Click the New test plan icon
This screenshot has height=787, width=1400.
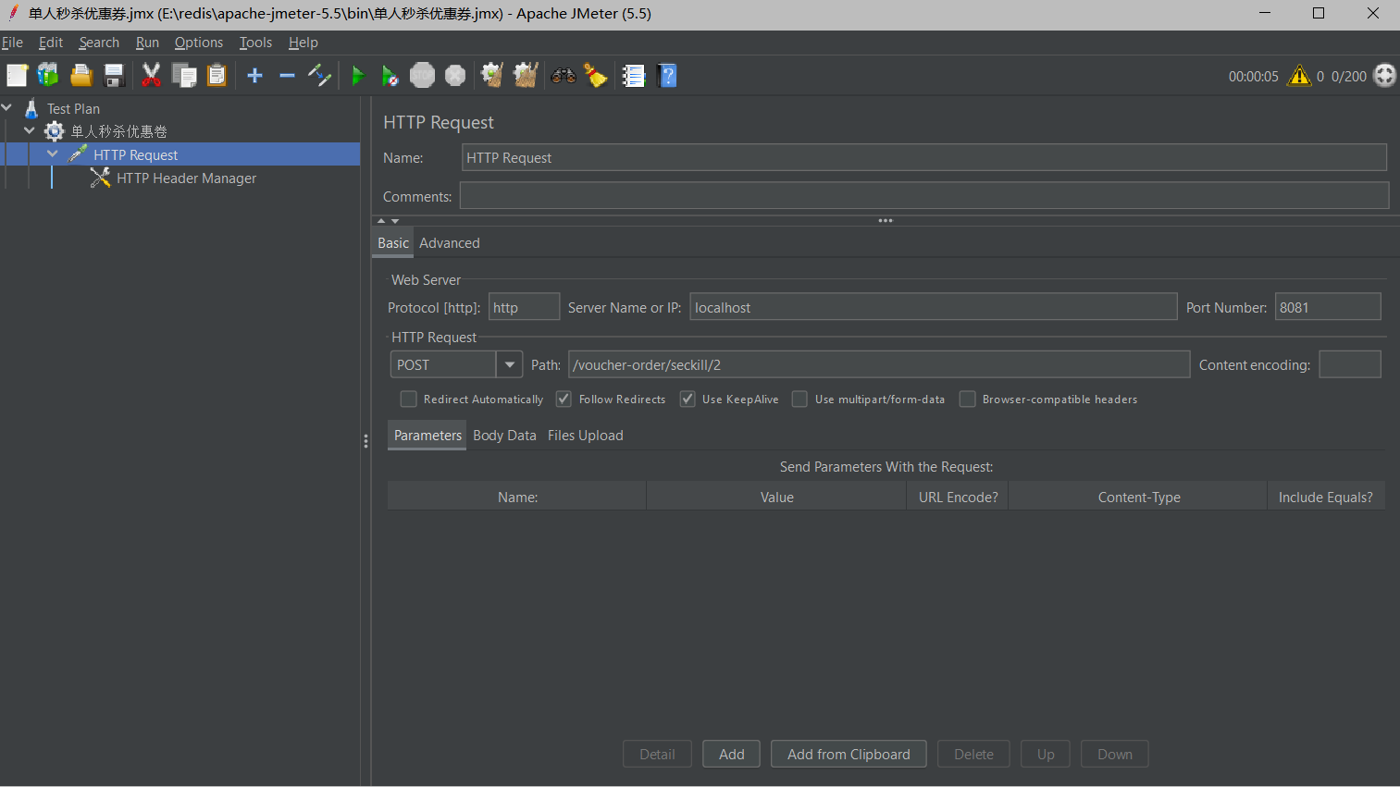pyautogui.click(x=18, y=76)
